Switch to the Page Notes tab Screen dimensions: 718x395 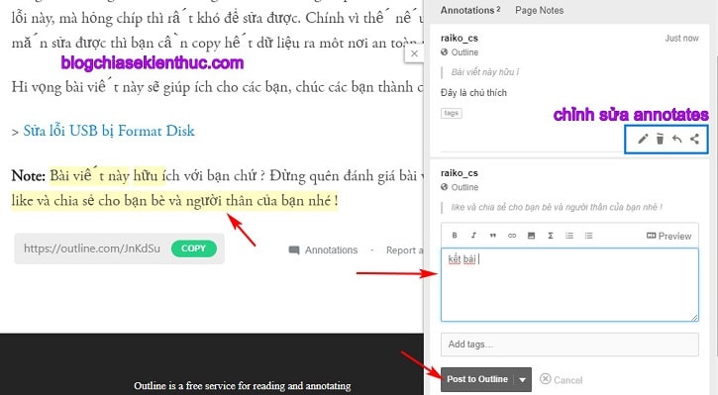[x=539, y=10]
